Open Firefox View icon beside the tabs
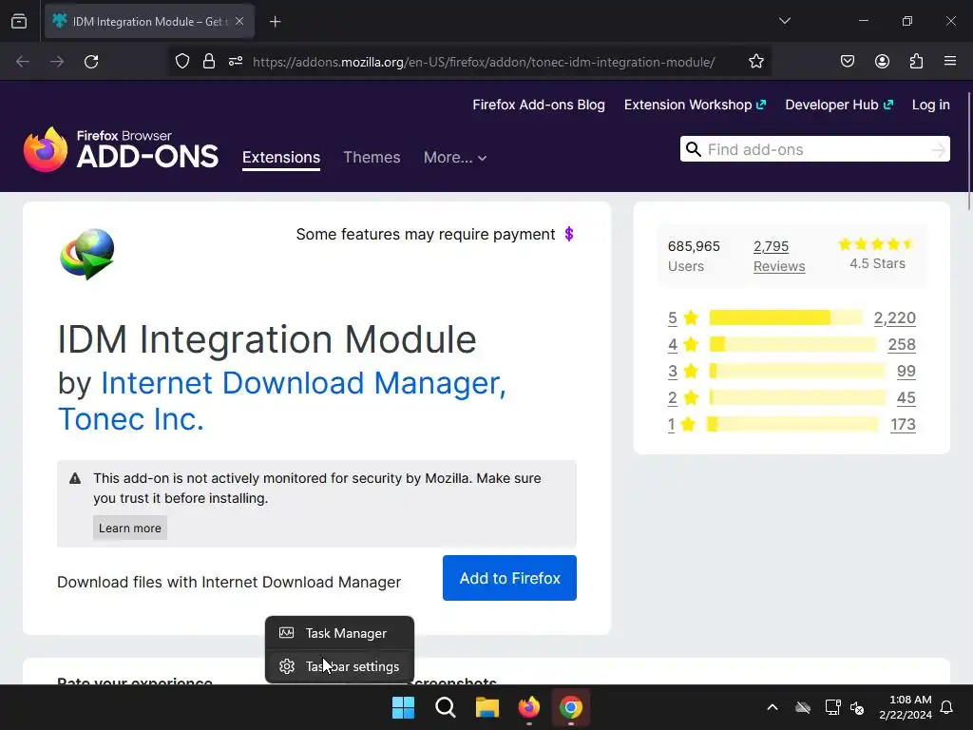973x730 pixels. click(19, 21)
